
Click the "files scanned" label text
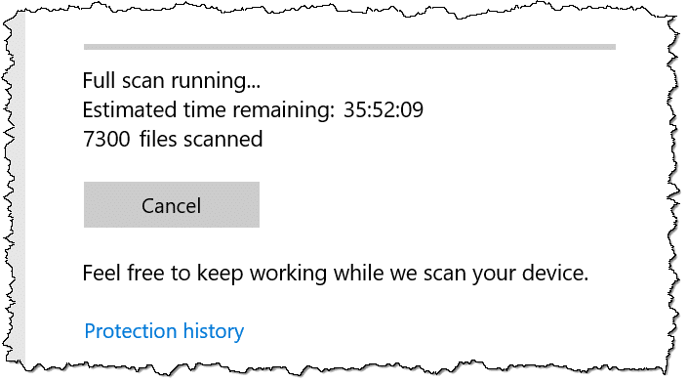(x=201, y=139)
